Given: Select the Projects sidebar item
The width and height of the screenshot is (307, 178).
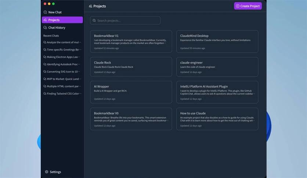Looking at the screenshot, I should pos(62,20).
